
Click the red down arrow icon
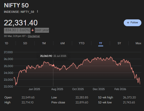coord(33,30)
